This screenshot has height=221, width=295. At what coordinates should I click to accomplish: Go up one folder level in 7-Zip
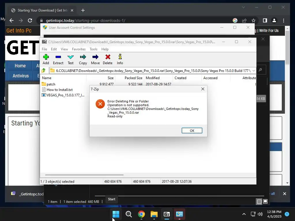click(44, 71)
